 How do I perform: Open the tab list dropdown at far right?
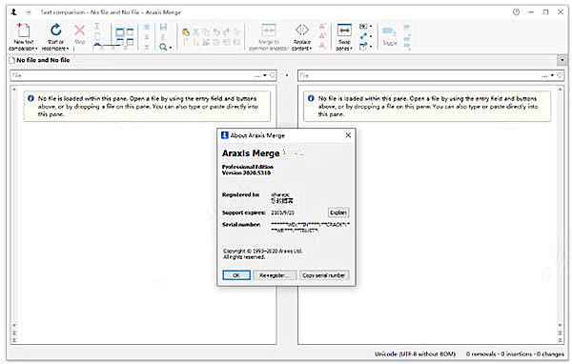562,60
